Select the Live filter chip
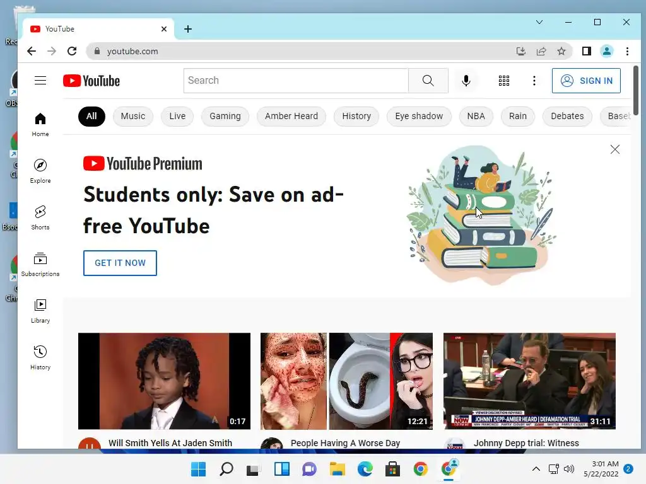Viewport: 646px width, 484px height. [x=177, y=117]
